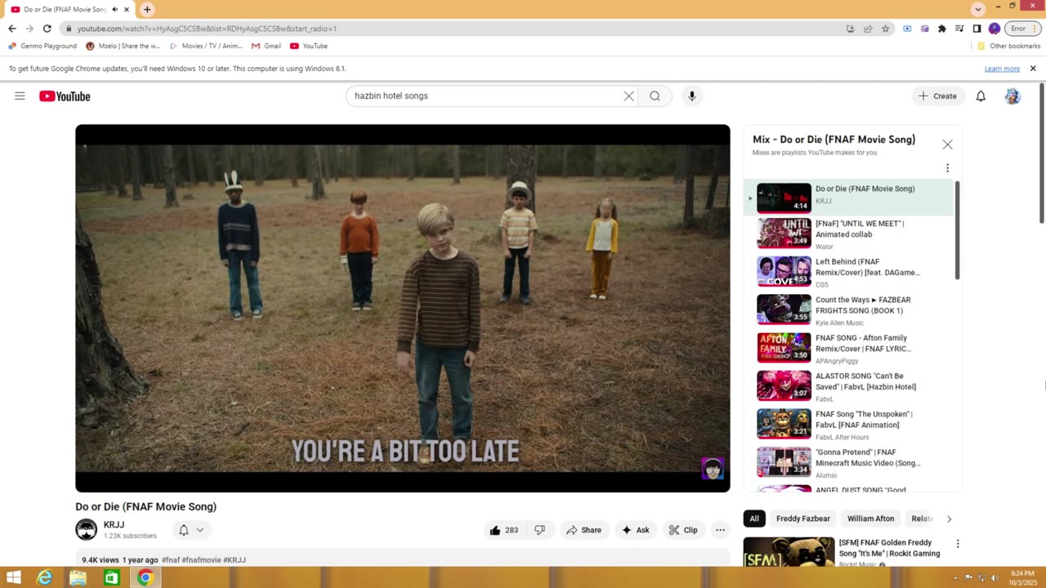Viewport: 1046px width, 588px height.
Task: Click in the YouTube search field
Action: (x=487, y=96)
